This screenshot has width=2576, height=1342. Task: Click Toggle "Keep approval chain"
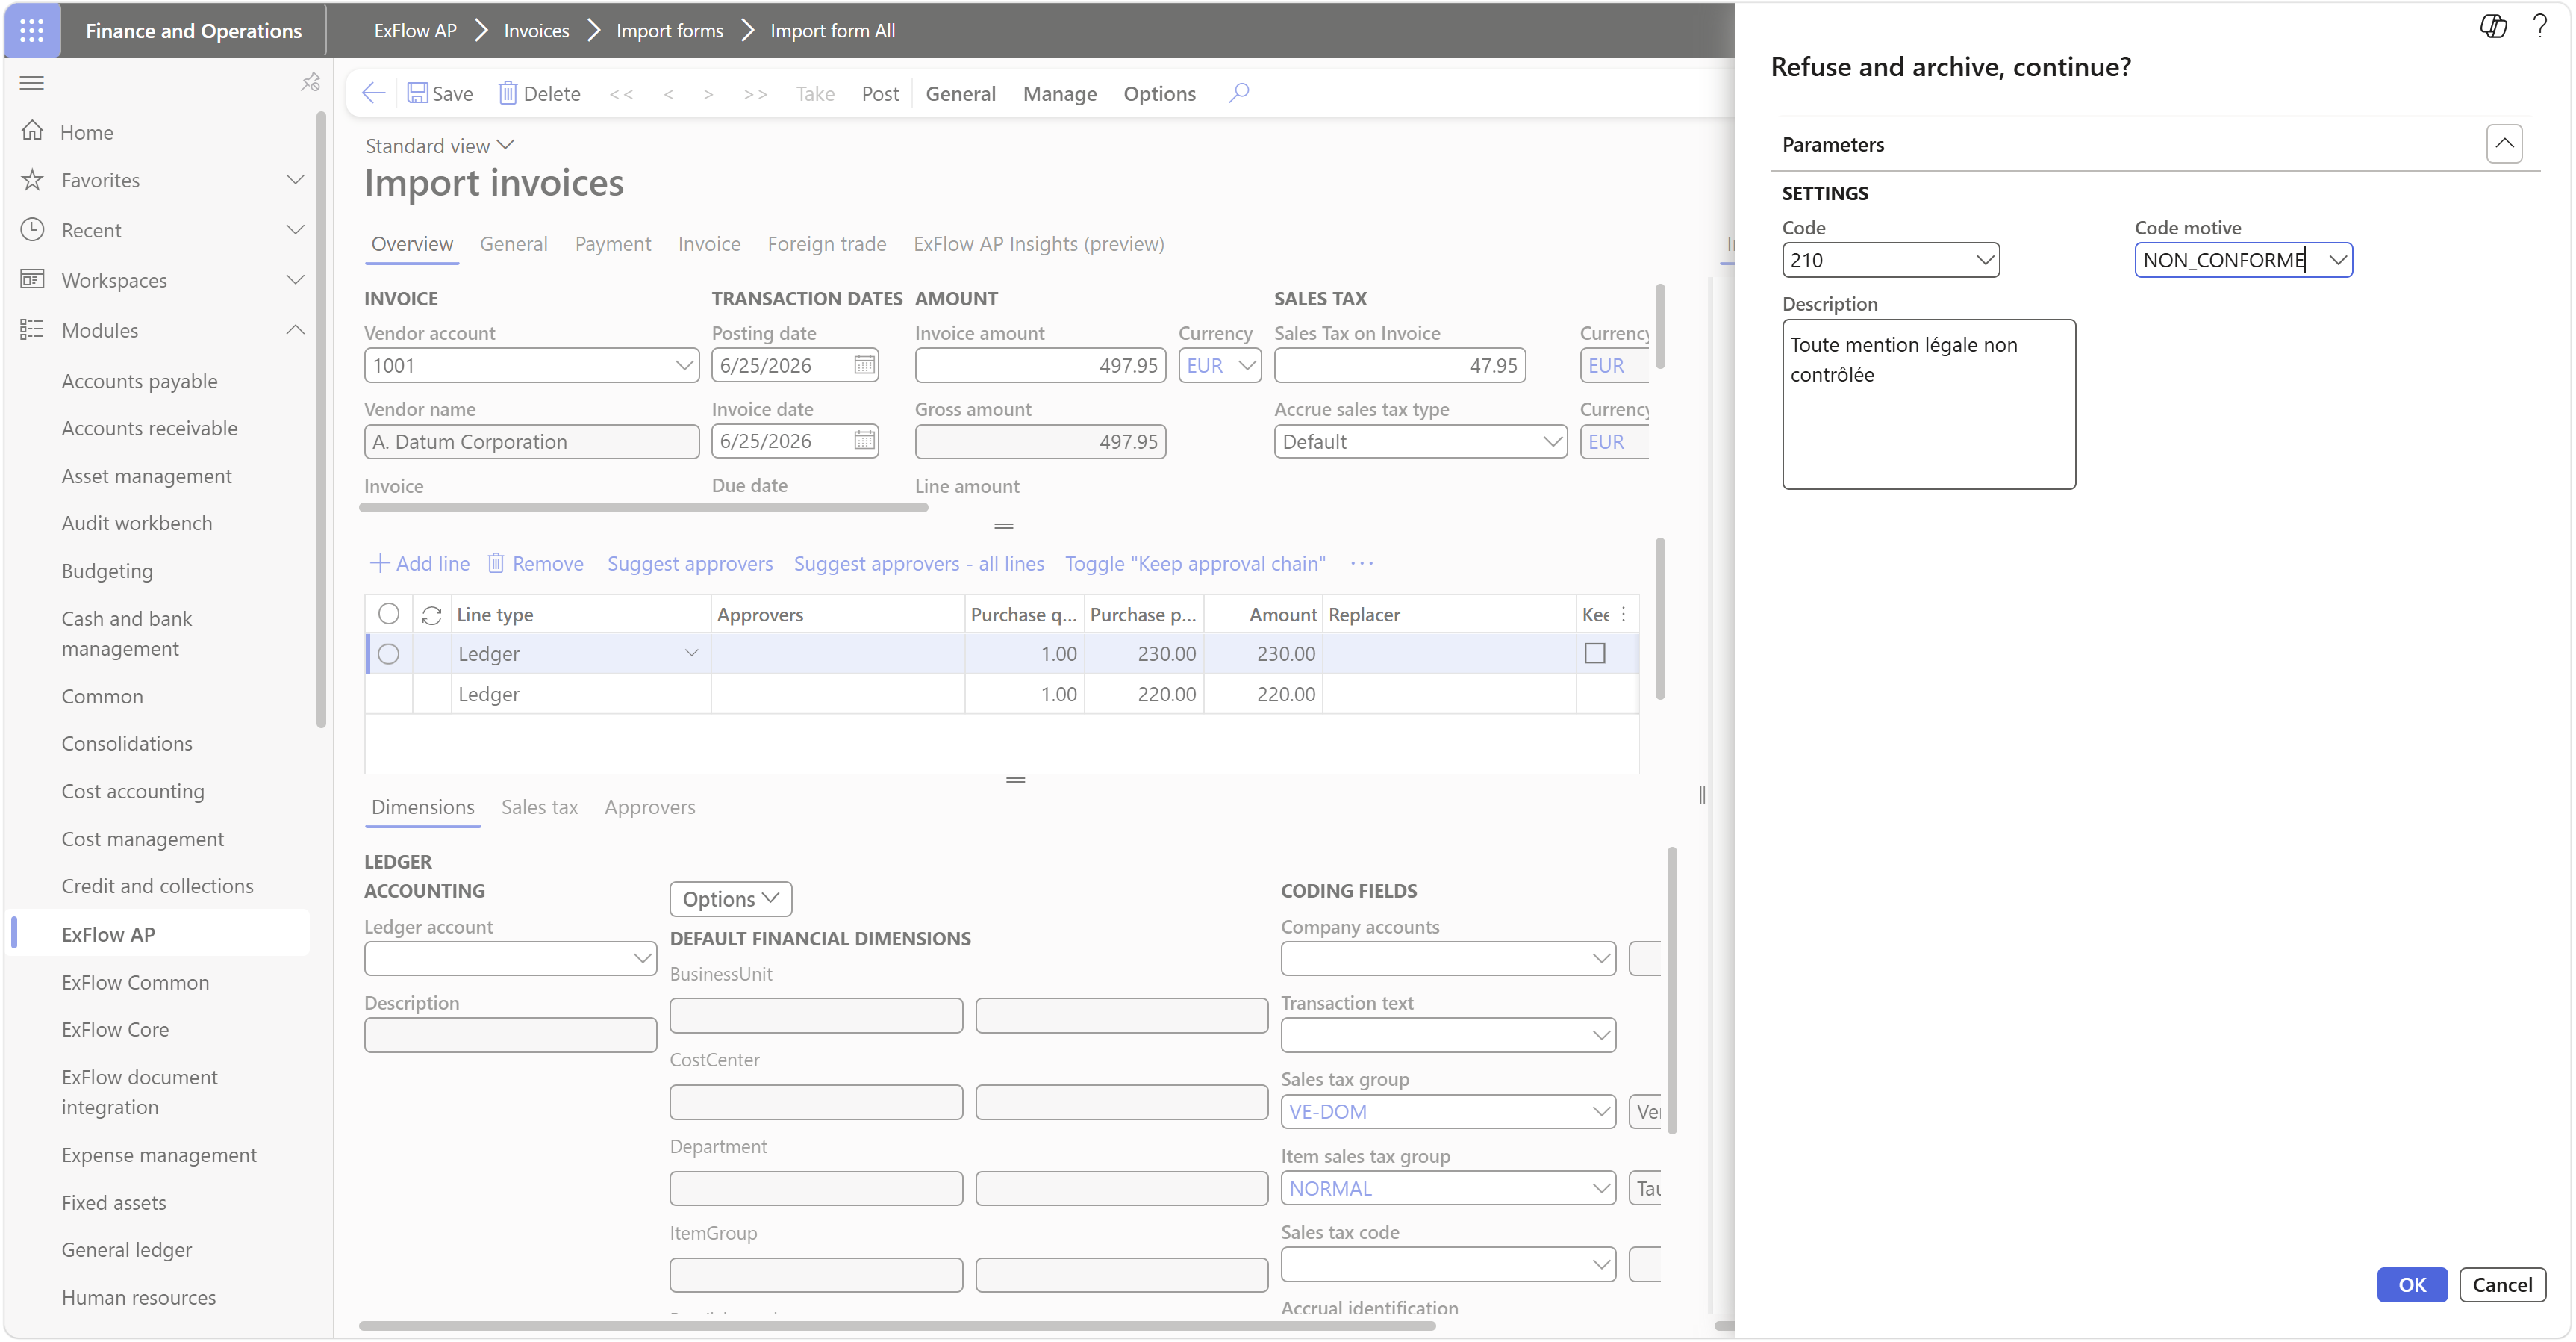click(1195, 563)
